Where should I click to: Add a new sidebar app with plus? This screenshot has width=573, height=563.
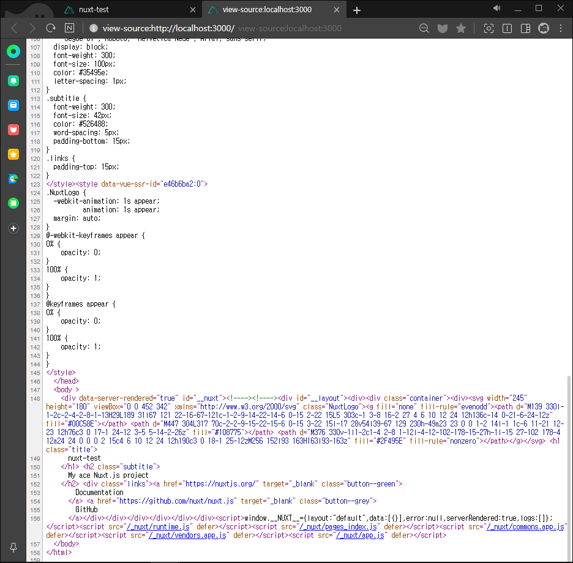pyautogui.click(x=13, y=228)
